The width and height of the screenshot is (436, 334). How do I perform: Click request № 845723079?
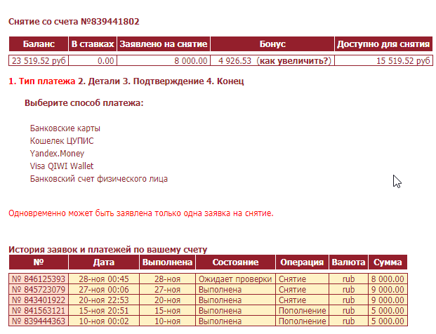(x=39, y=290)
